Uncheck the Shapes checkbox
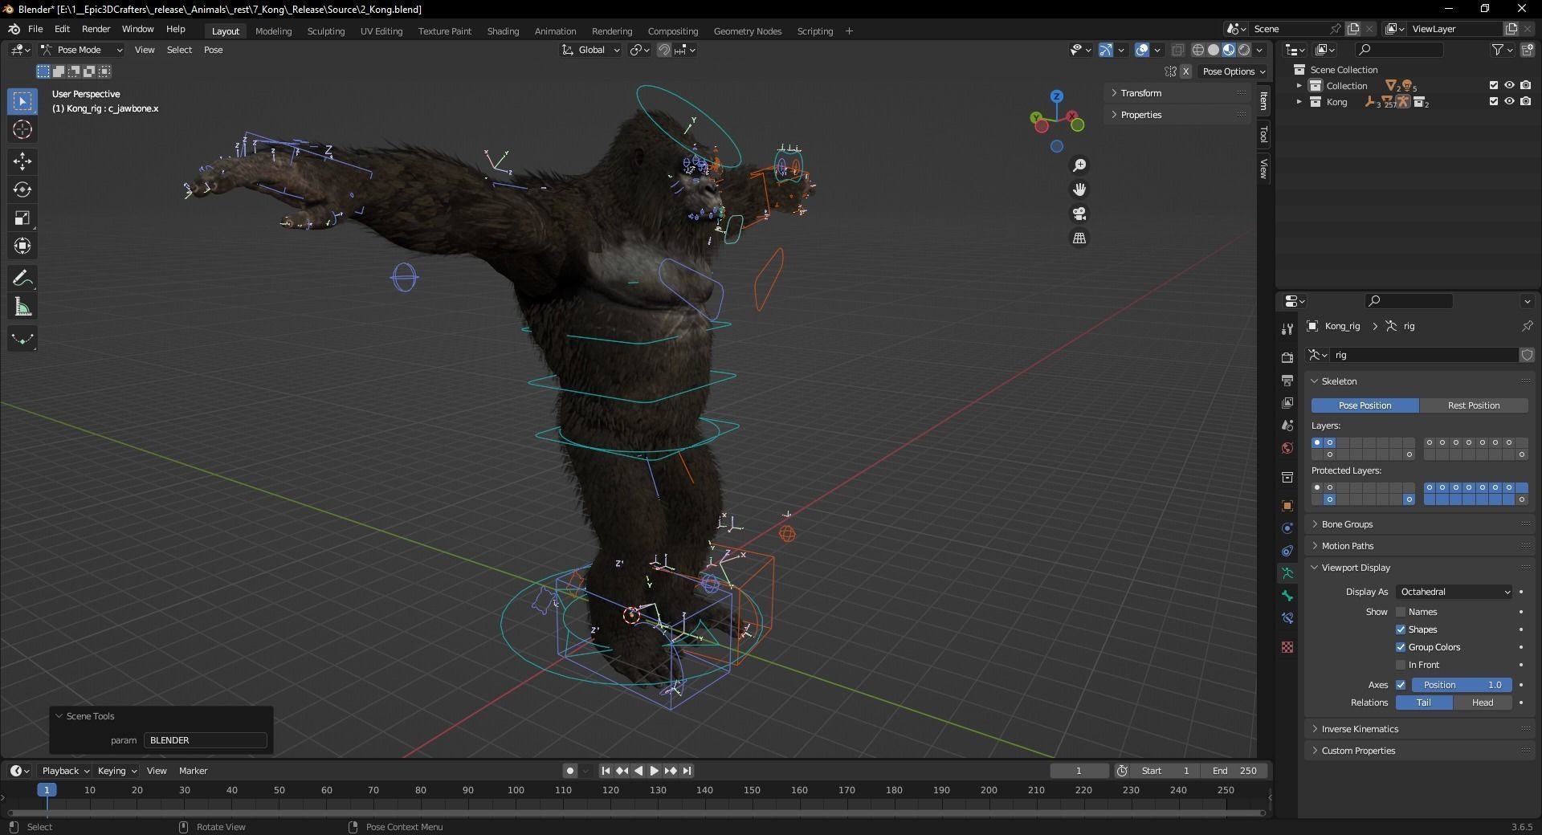Image resolution: width=1542 pixels, height=835 pixels. pos(1401,629)
